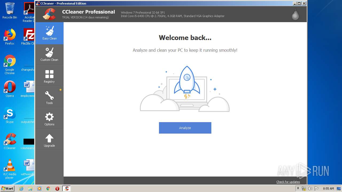Select Google Chrome desktop shortcut

pos(10,65)
